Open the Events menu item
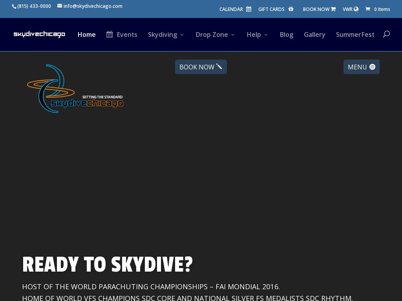The height and width of the screenshot is (301, 402). point(122,34)
